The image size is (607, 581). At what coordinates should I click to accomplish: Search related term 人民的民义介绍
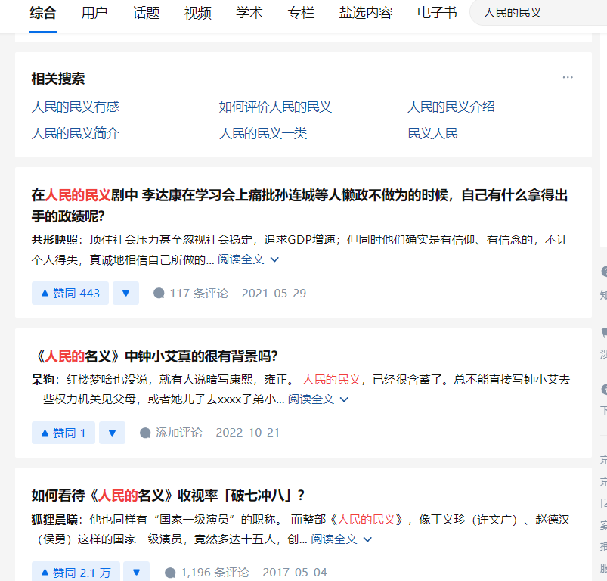tap(451, 107)
